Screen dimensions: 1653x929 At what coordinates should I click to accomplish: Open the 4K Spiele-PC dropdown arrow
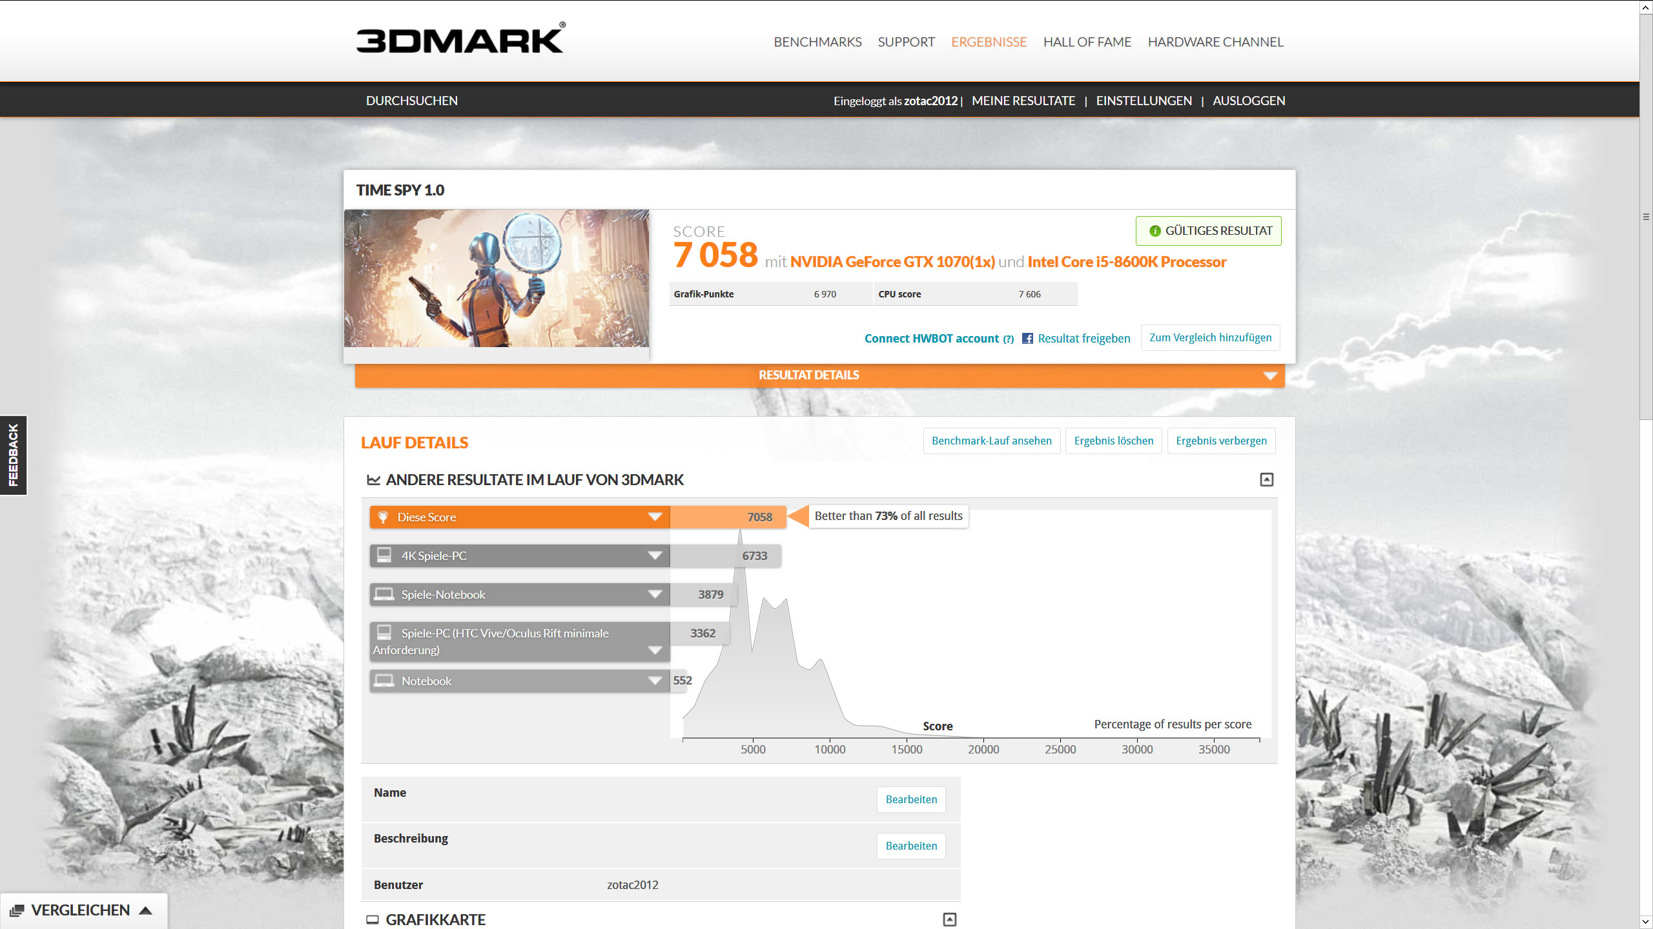point(655,555)
